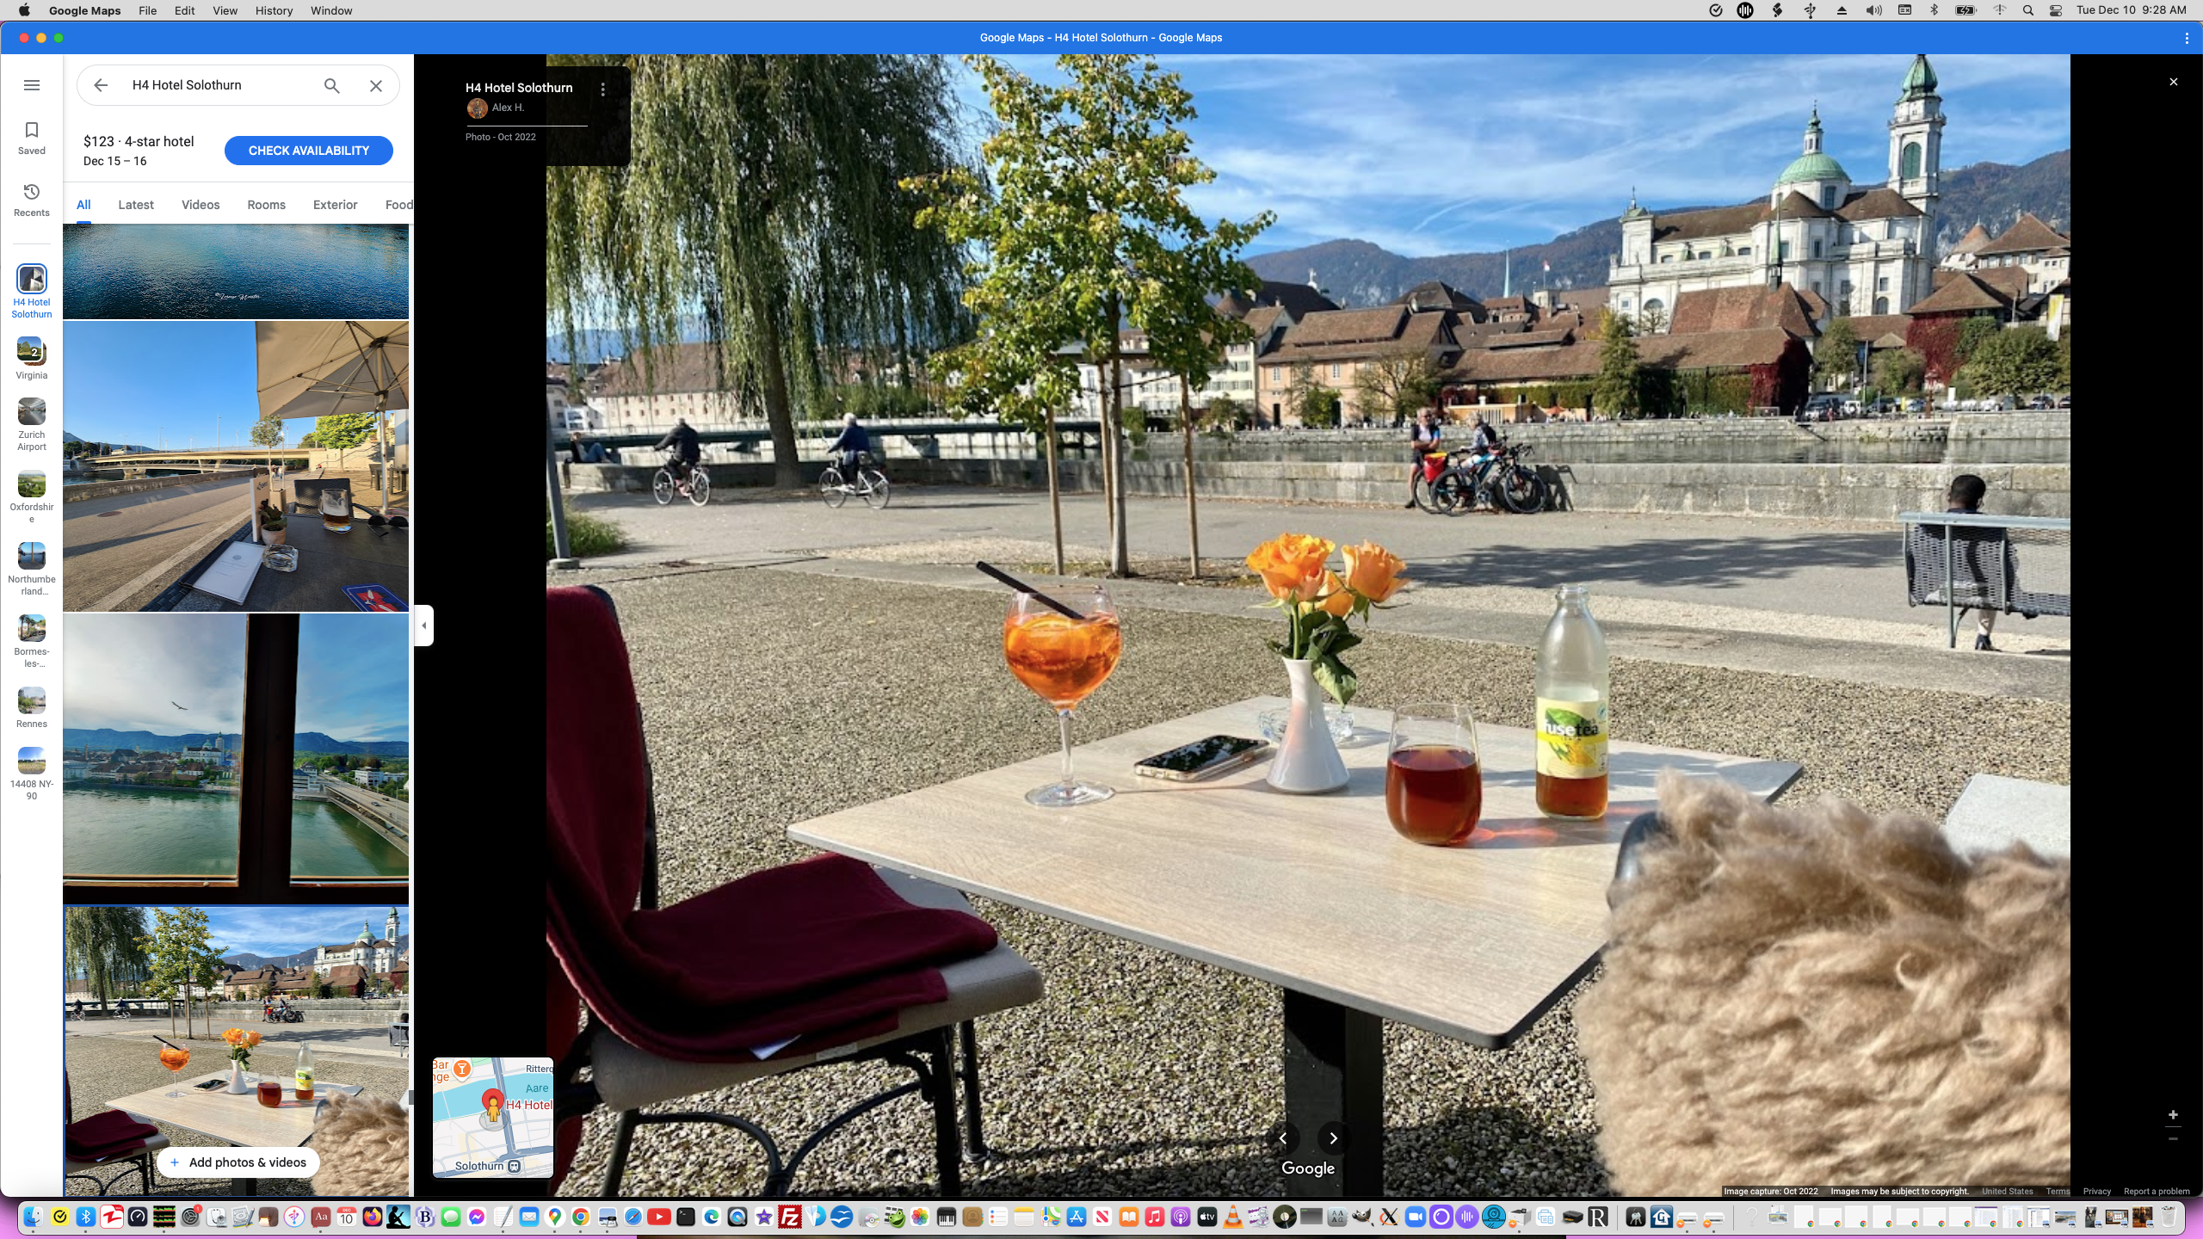
Task: Zoom in with the plus button
Action: [x=2172, y=1115]
